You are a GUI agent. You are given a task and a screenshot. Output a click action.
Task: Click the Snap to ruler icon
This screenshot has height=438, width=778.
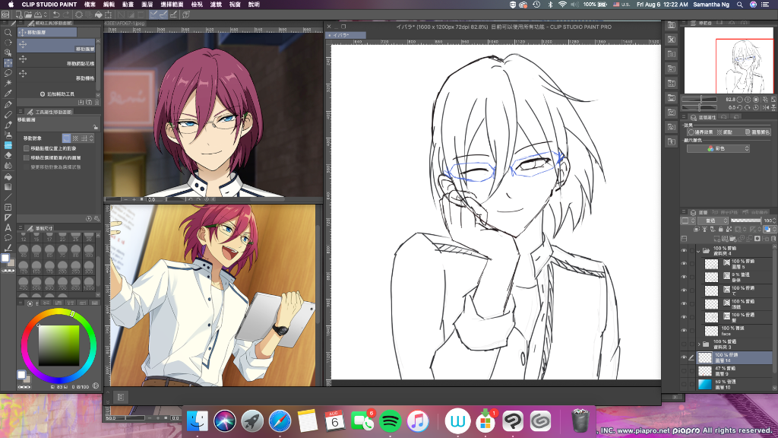coord(153,14)
